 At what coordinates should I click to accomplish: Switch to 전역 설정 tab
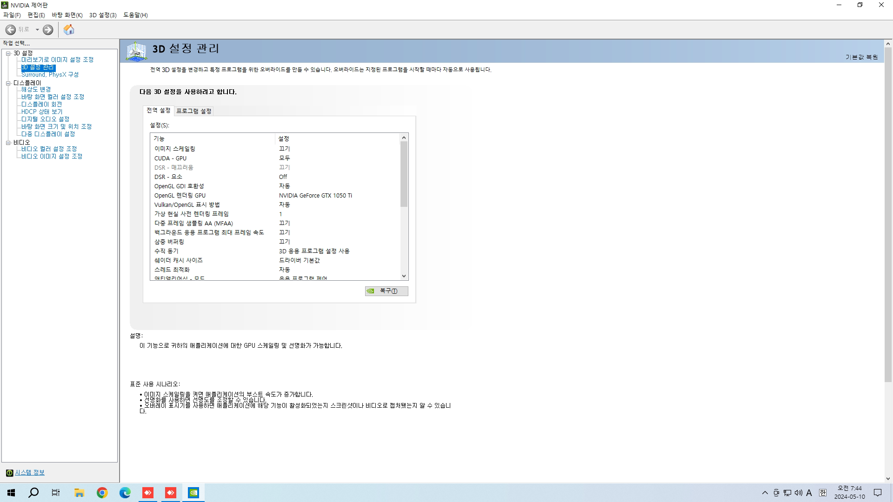coord(159,111)
